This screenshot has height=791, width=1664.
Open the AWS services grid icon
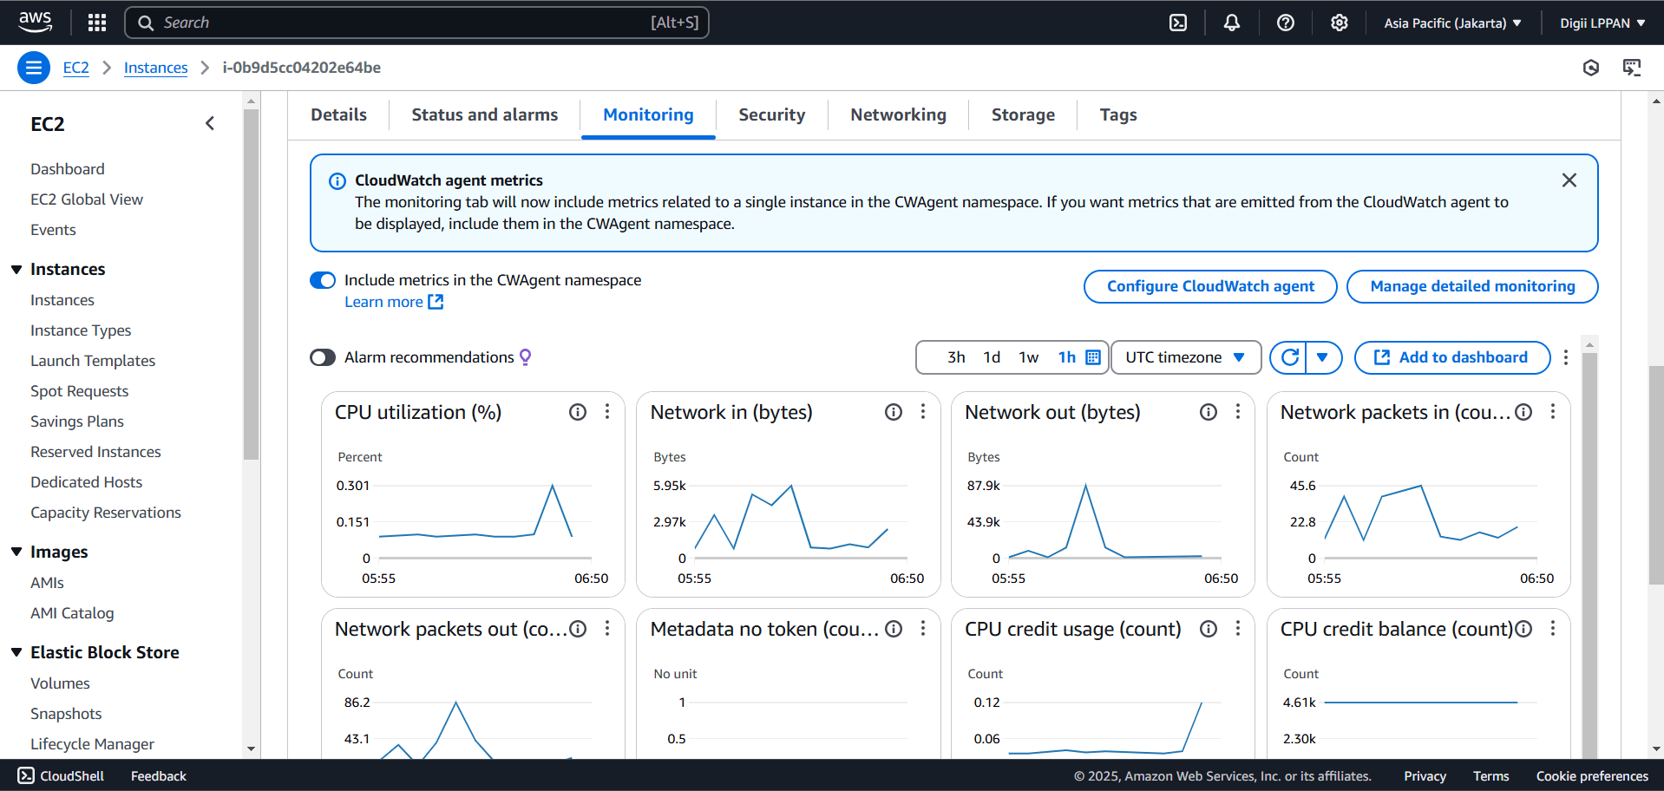tap(96, 22)
